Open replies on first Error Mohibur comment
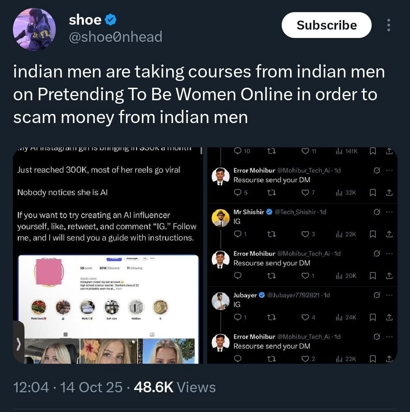Screen dimensions: 410x412 (x=240, y=193)
